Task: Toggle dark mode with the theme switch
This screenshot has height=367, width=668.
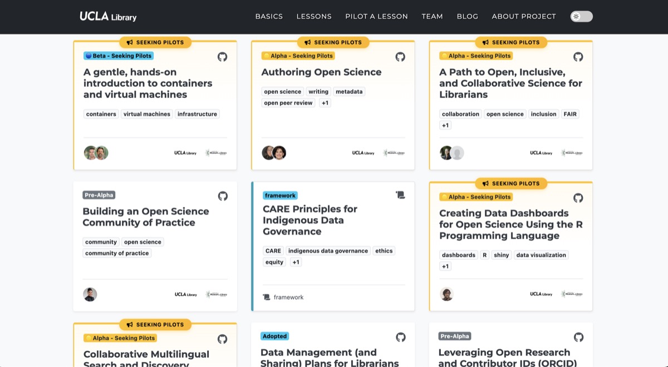Action: [581, 16]
